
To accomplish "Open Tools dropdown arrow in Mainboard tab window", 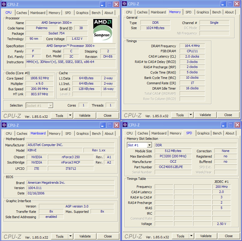I will point(71,236).
